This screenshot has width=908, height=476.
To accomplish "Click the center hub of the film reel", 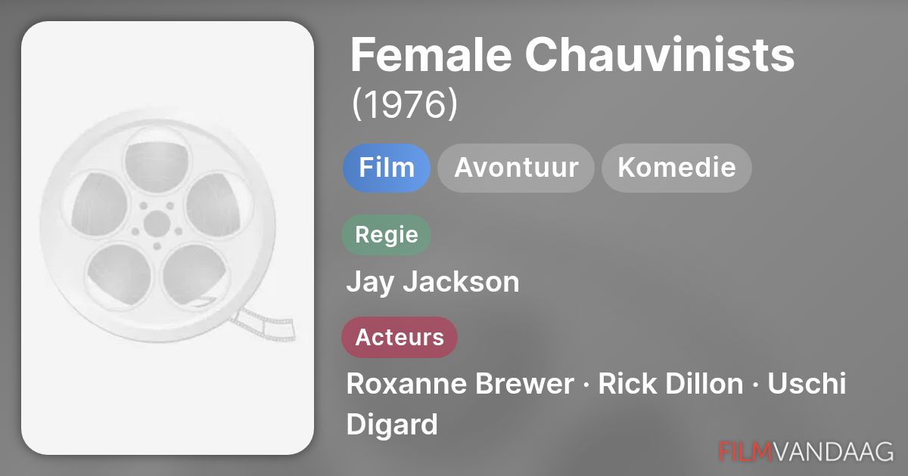I will (157, 223).
